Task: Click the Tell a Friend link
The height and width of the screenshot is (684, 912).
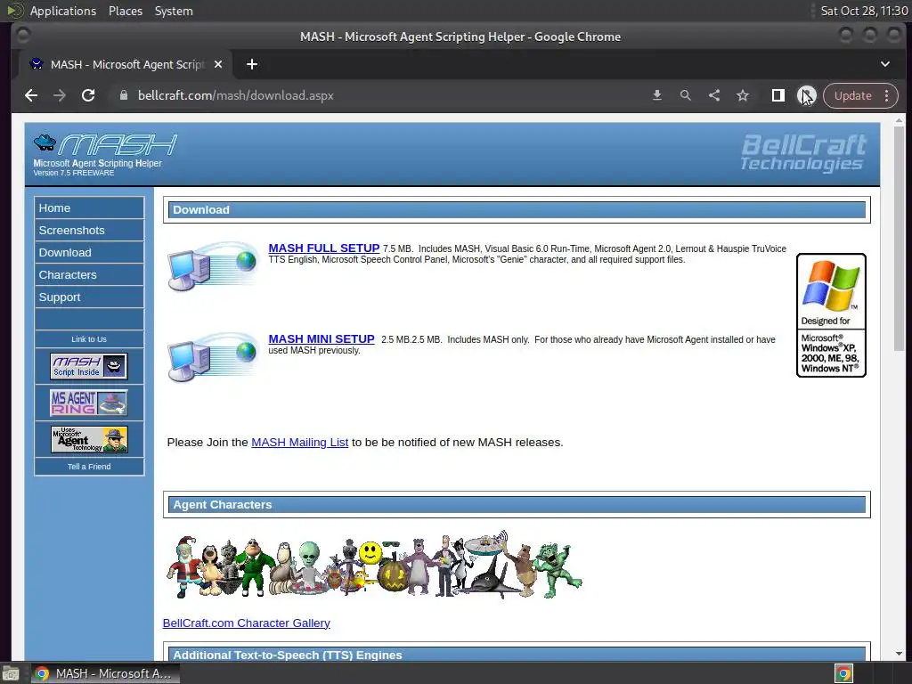Action: click(89, 467)
